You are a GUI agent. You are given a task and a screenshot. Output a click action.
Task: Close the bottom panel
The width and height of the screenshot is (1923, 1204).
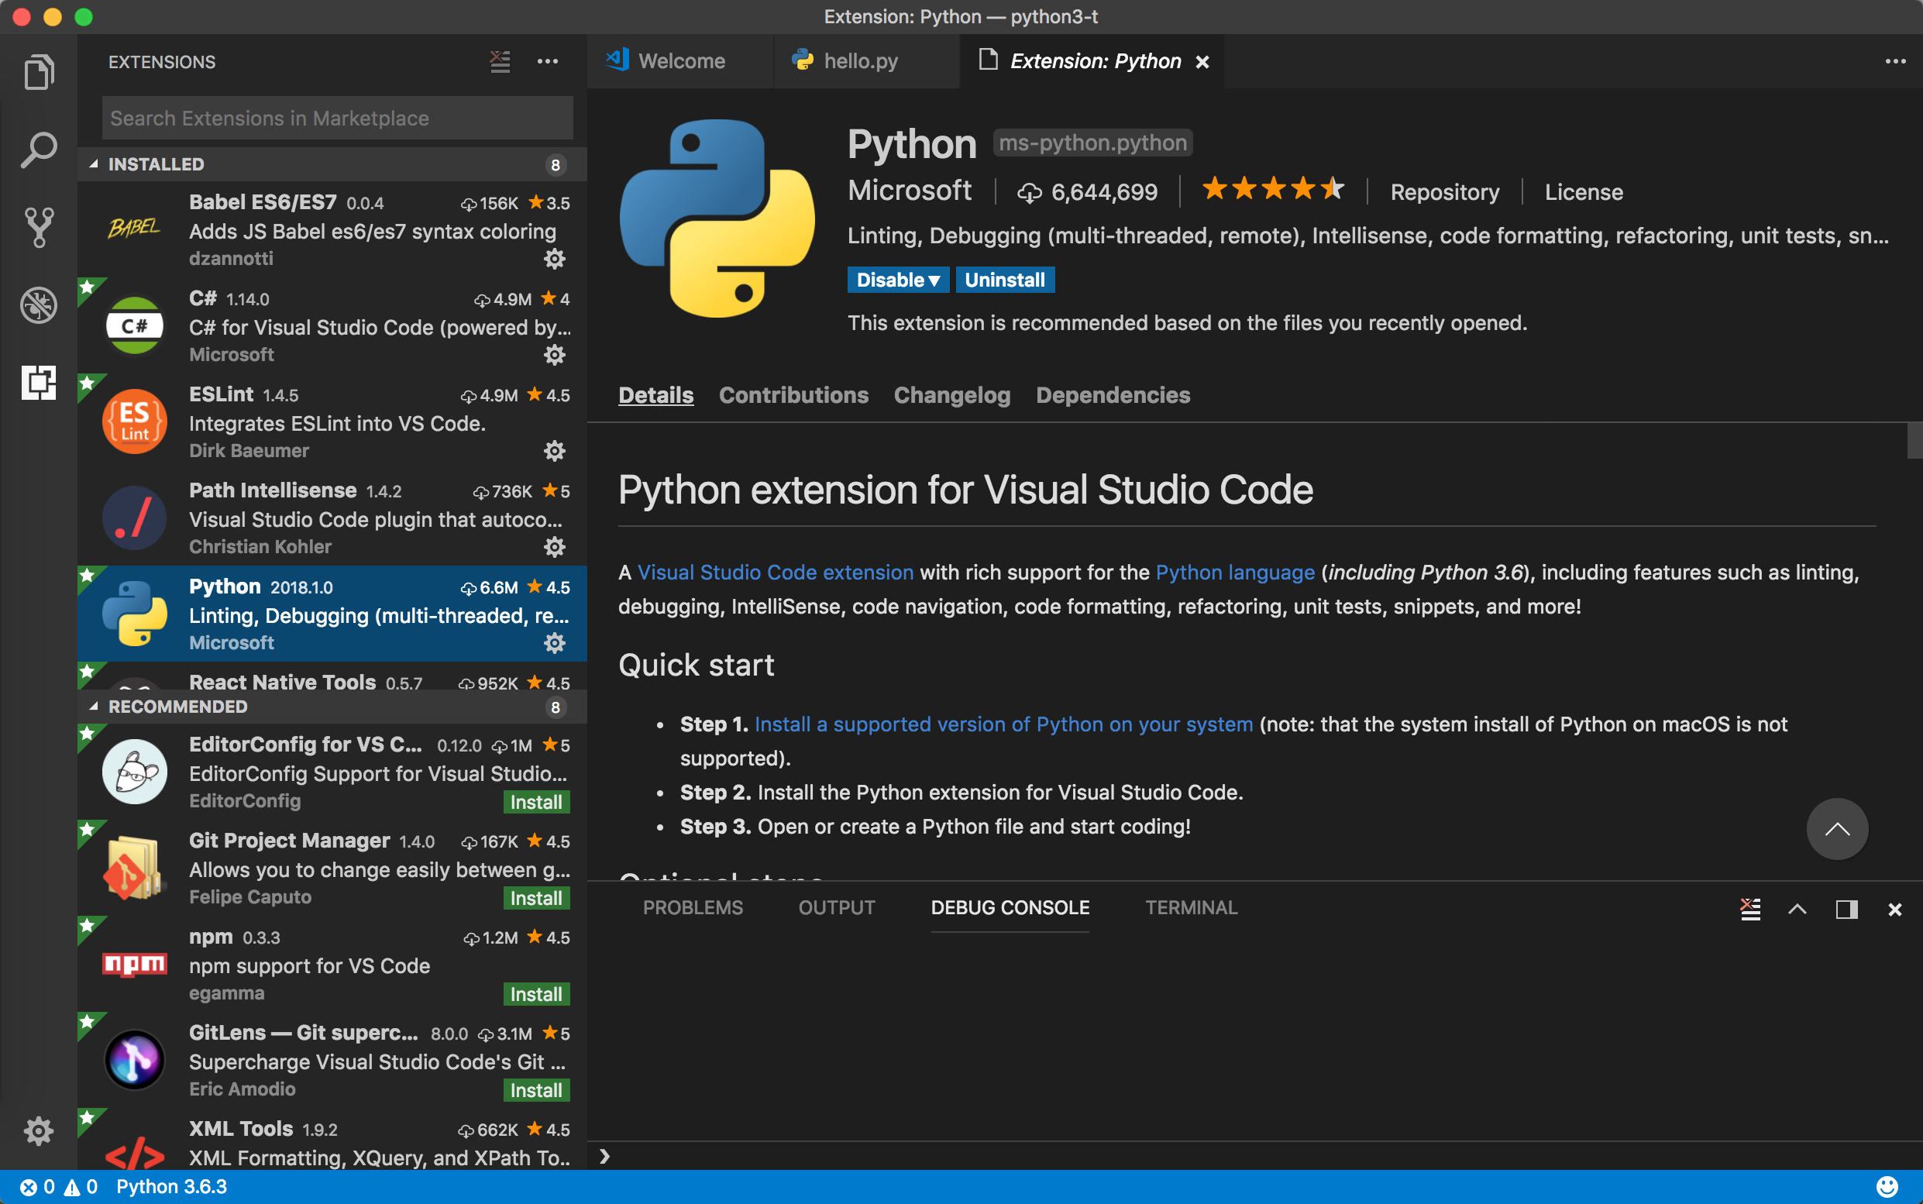[x=1894, y=909]
